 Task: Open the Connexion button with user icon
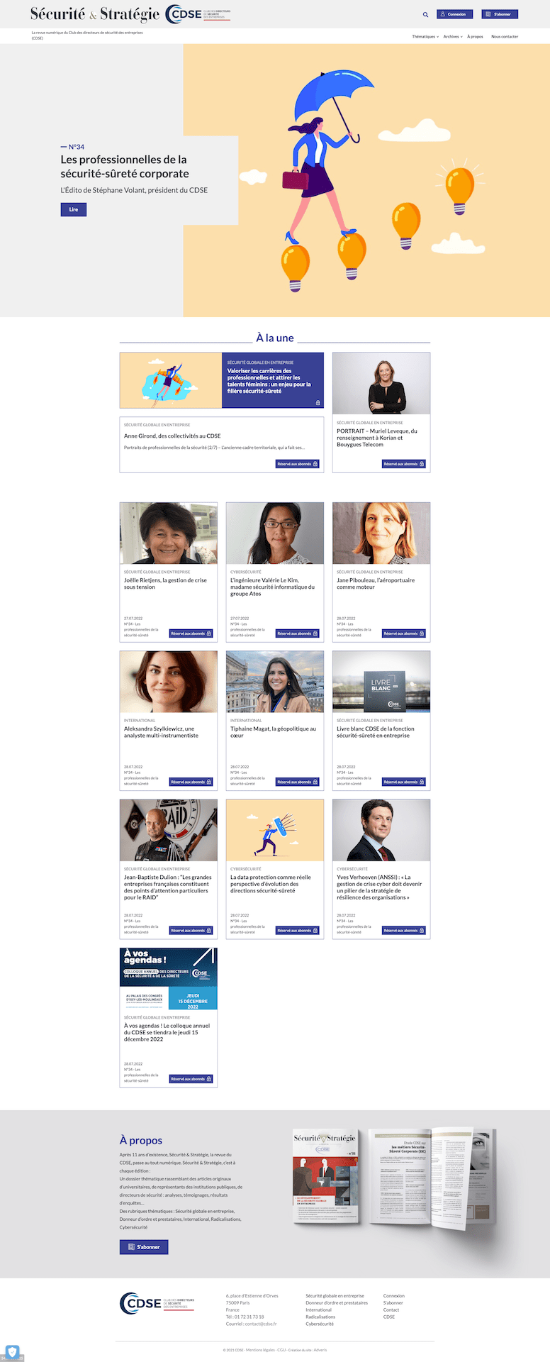pyautogui.click(x=454, y=14)
